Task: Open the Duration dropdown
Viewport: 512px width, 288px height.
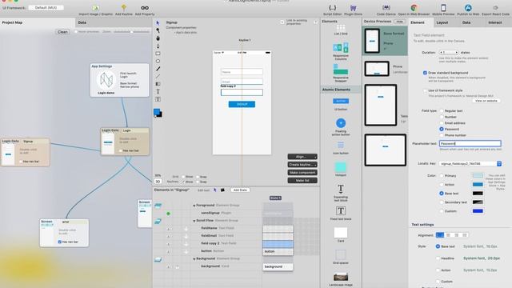Action: [449, 52]
